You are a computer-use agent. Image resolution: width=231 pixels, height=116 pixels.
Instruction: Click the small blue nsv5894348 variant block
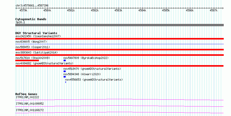[x=65, y=77]
